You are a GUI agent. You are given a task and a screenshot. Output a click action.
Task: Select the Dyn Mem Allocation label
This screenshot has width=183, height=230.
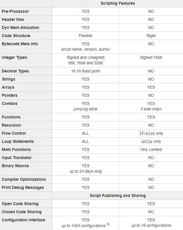click(20, 28)
